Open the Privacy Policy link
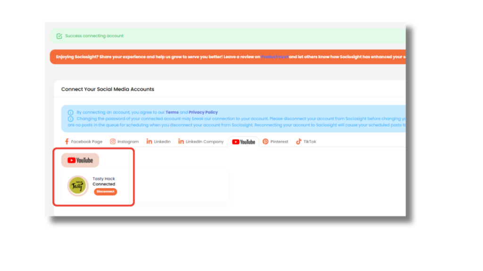 (203, 112)
